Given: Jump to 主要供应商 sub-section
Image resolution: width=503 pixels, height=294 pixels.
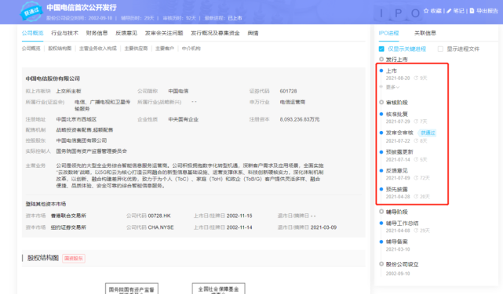Looking at the screenshot, I should pyautogui.click(x=136, y=49).
